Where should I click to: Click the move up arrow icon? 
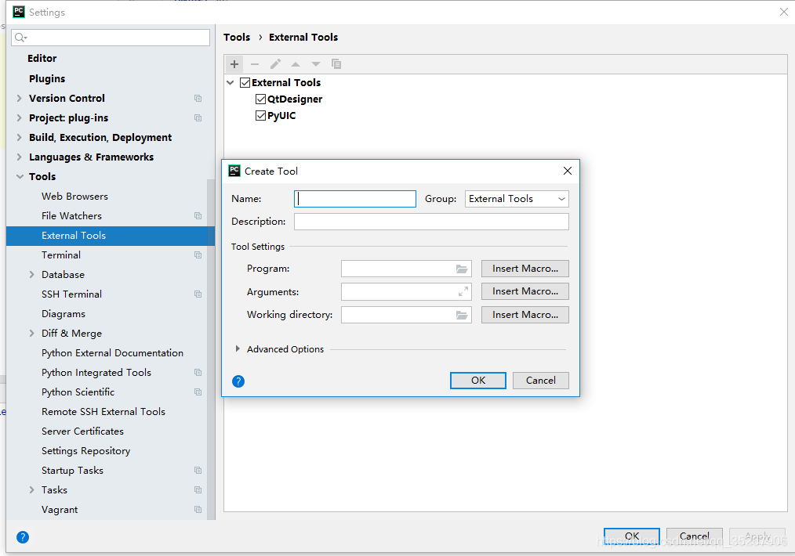click(296, 63)
